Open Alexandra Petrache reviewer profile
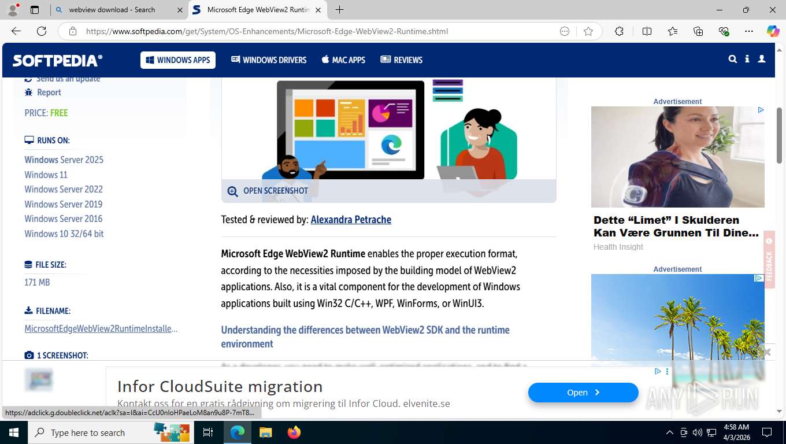786x444 pixels. [x=351, y=220]
